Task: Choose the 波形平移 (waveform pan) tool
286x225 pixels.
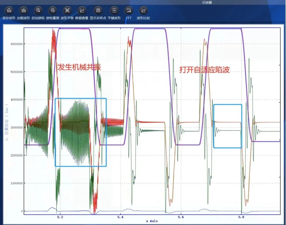Action: (x=67, y=11)
